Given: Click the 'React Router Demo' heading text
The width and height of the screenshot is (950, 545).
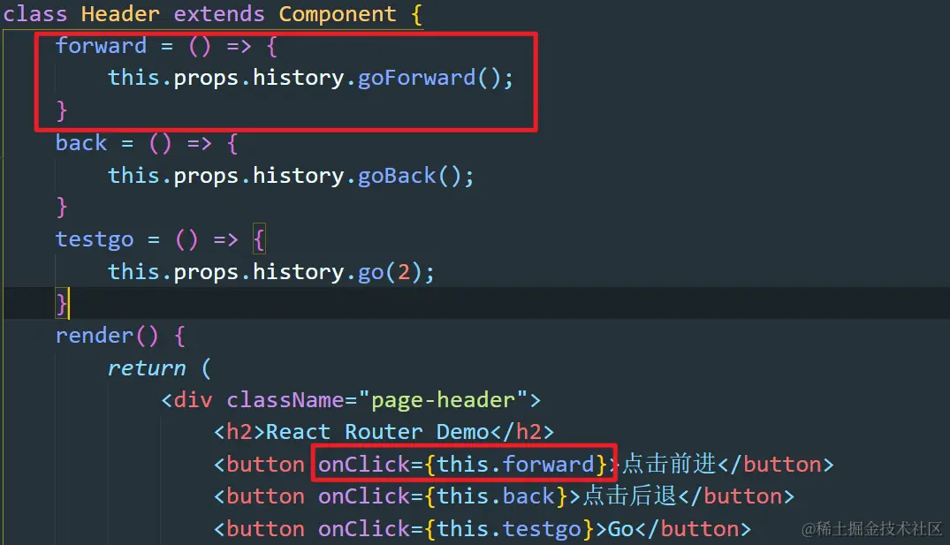Looking at the screenshot, I should pyautogui.click(x=377, y=432).
